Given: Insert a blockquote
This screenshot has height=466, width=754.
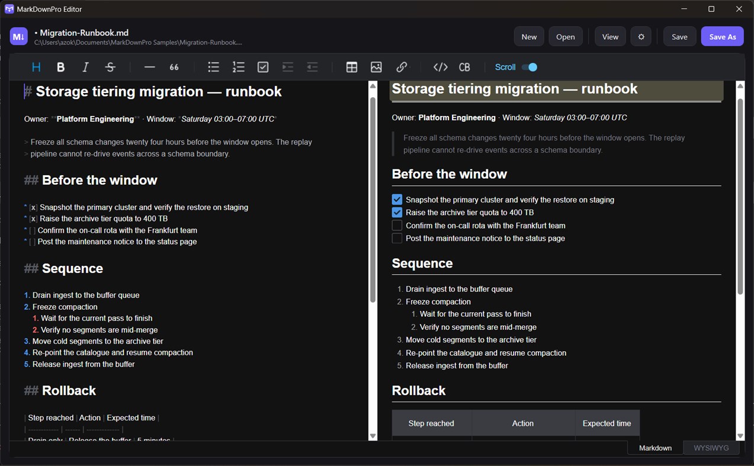Looking at the screenshot, I should coord(174,67).
